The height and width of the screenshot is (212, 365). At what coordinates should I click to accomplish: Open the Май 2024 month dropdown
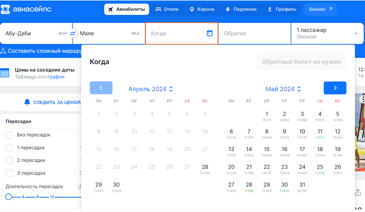coord(284,89)
